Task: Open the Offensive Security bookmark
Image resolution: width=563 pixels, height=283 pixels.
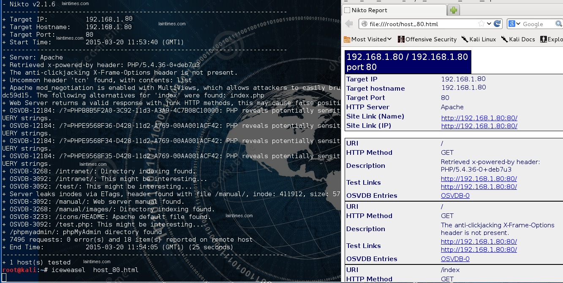Action: [x=427, y=39]
